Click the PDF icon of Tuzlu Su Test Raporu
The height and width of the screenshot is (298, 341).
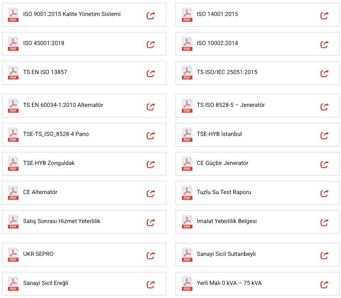(x=187, y=193)
